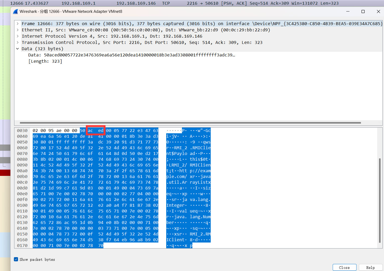384x271 pixels.
Task: Click packet 12666 row in background list
Action: (192, 3)
